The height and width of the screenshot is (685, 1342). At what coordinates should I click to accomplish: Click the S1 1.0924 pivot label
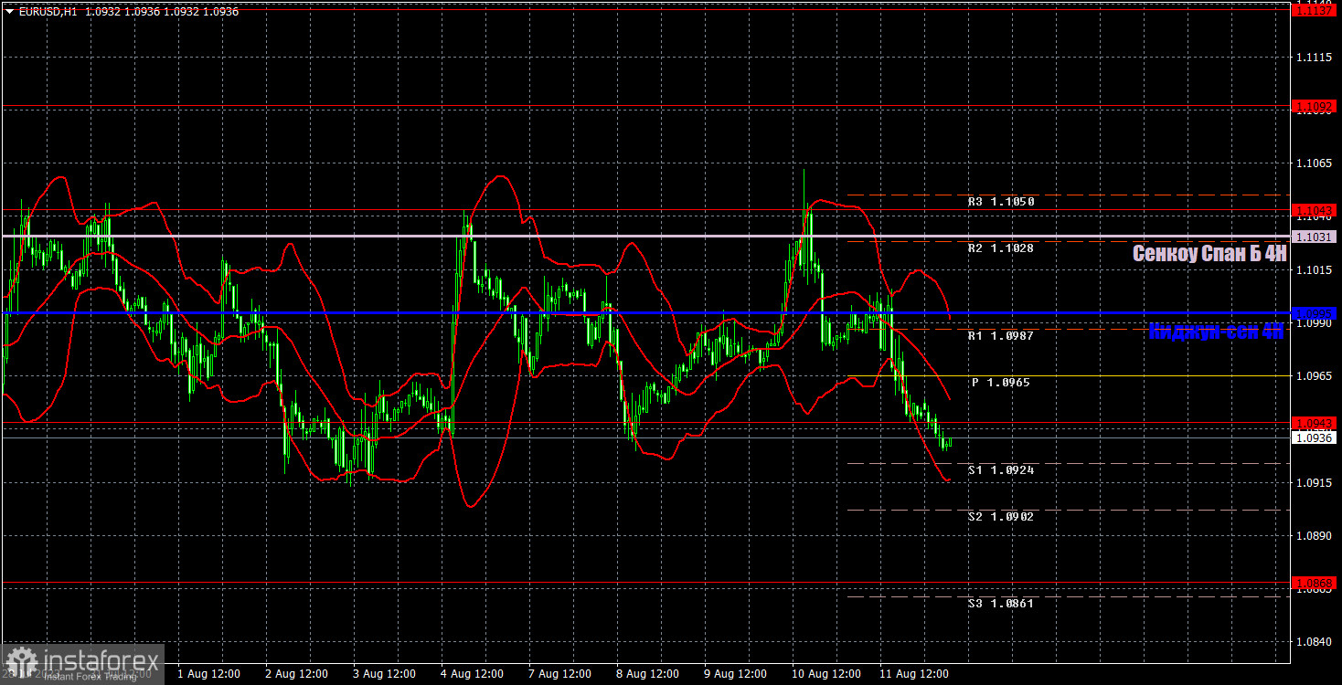(x=1001, y=470)
